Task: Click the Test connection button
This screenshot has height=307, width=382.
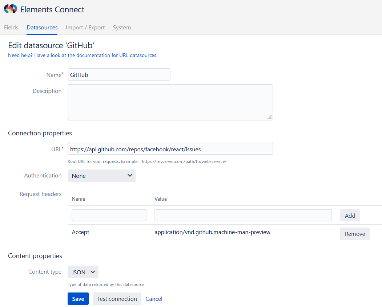Action: tap(117, 299)
